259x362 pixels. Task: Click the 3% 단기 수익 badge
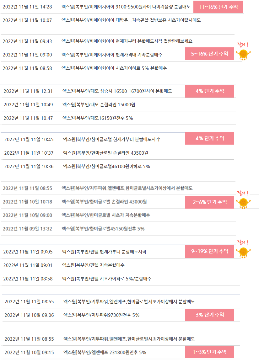209,315
